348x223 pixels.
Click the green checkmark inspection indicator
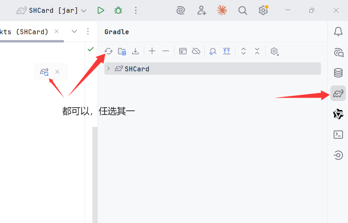[90, 49]
